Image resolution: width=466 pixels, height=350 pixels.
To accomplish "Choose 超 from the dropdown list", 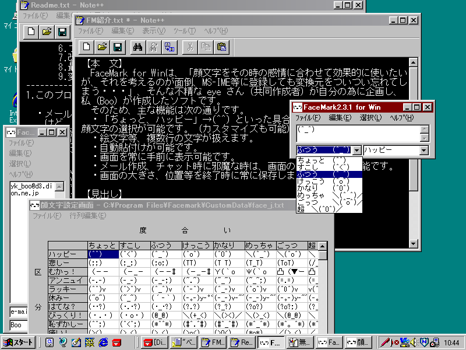I will [329, 209].
